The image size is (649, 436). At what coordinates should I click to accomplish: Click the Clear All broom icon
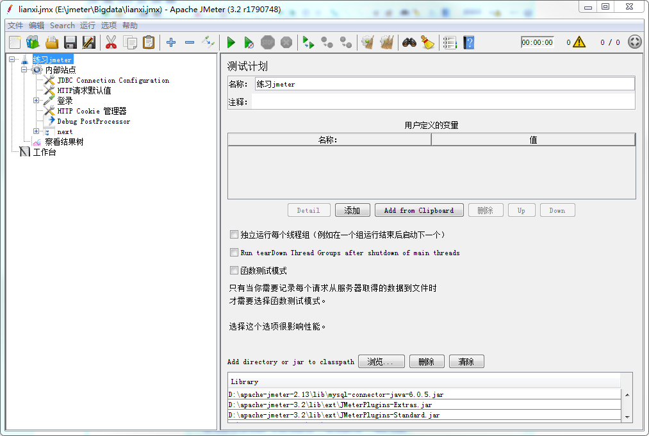(386, 42)
